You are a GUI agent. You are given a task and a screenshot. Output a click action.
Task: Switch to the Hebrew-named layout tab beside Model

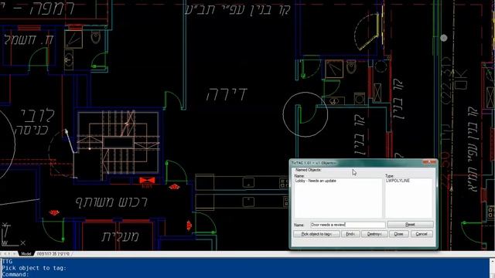pyautogui.click(x=53, y=254)
